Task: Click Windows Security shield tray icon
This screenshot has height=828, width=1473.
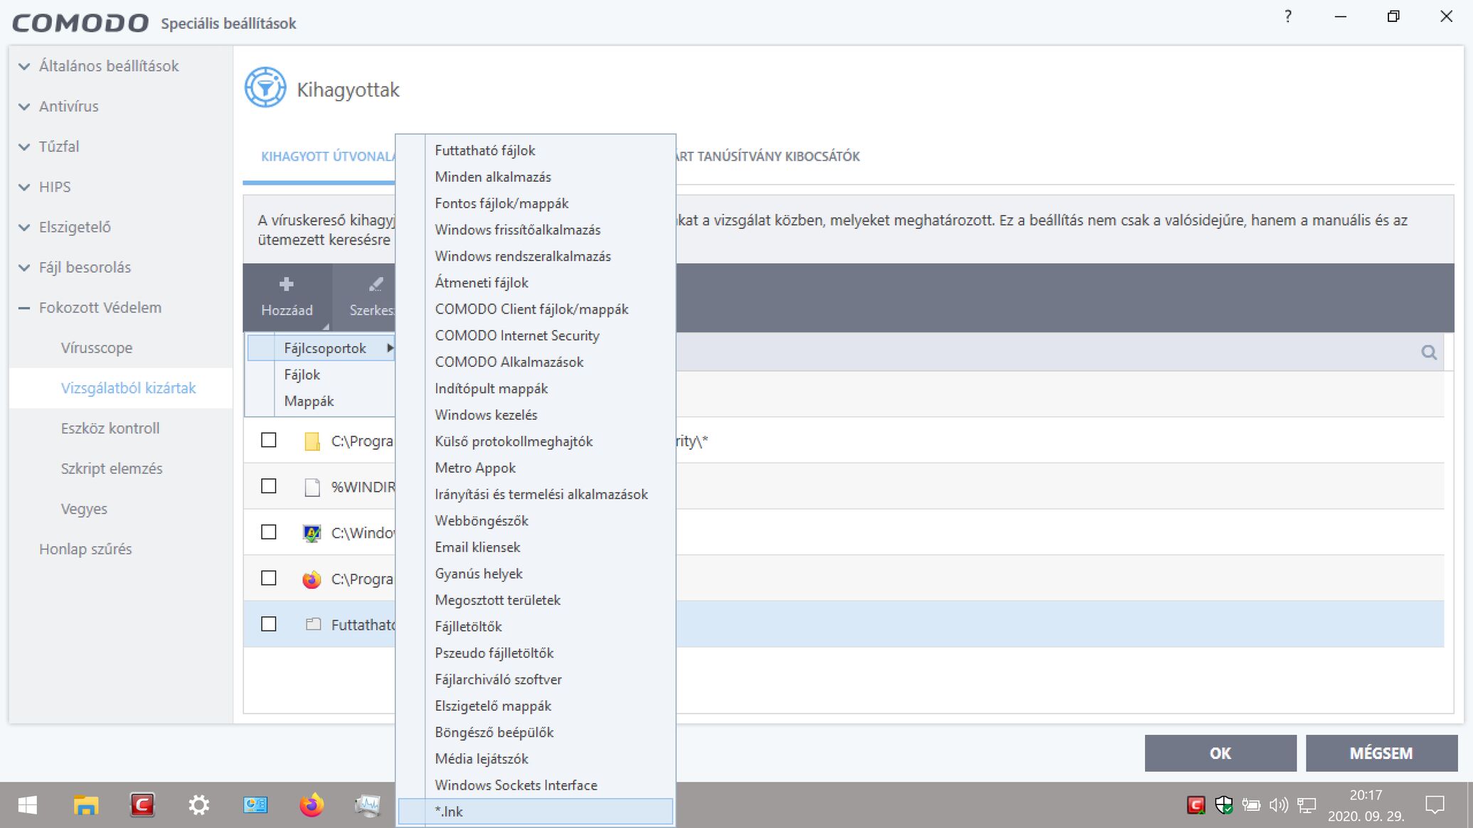Action: (x=1223, y=805)
